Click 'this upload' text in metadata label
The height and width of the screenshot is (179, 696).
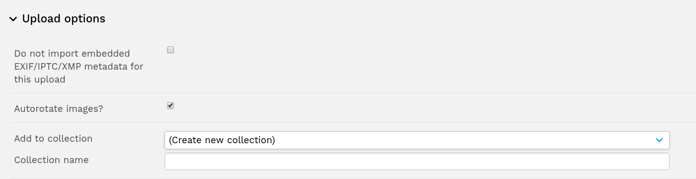point(40,80)
